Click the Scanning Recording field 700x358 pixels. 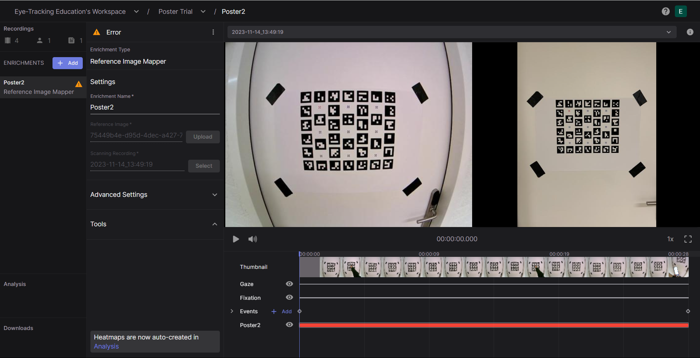pos(137,164)
